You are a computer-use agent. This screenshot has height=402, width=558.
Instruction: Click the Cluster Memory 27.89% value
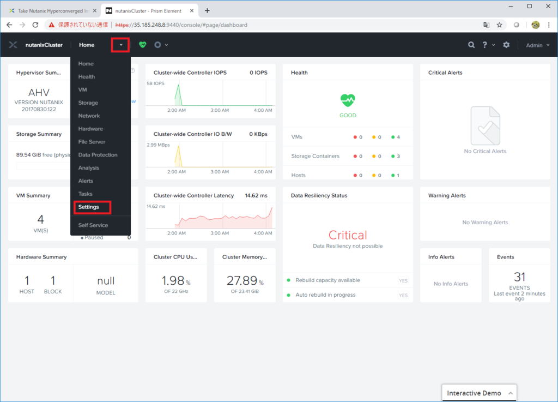pyautogui.click(x=245, y=281)
